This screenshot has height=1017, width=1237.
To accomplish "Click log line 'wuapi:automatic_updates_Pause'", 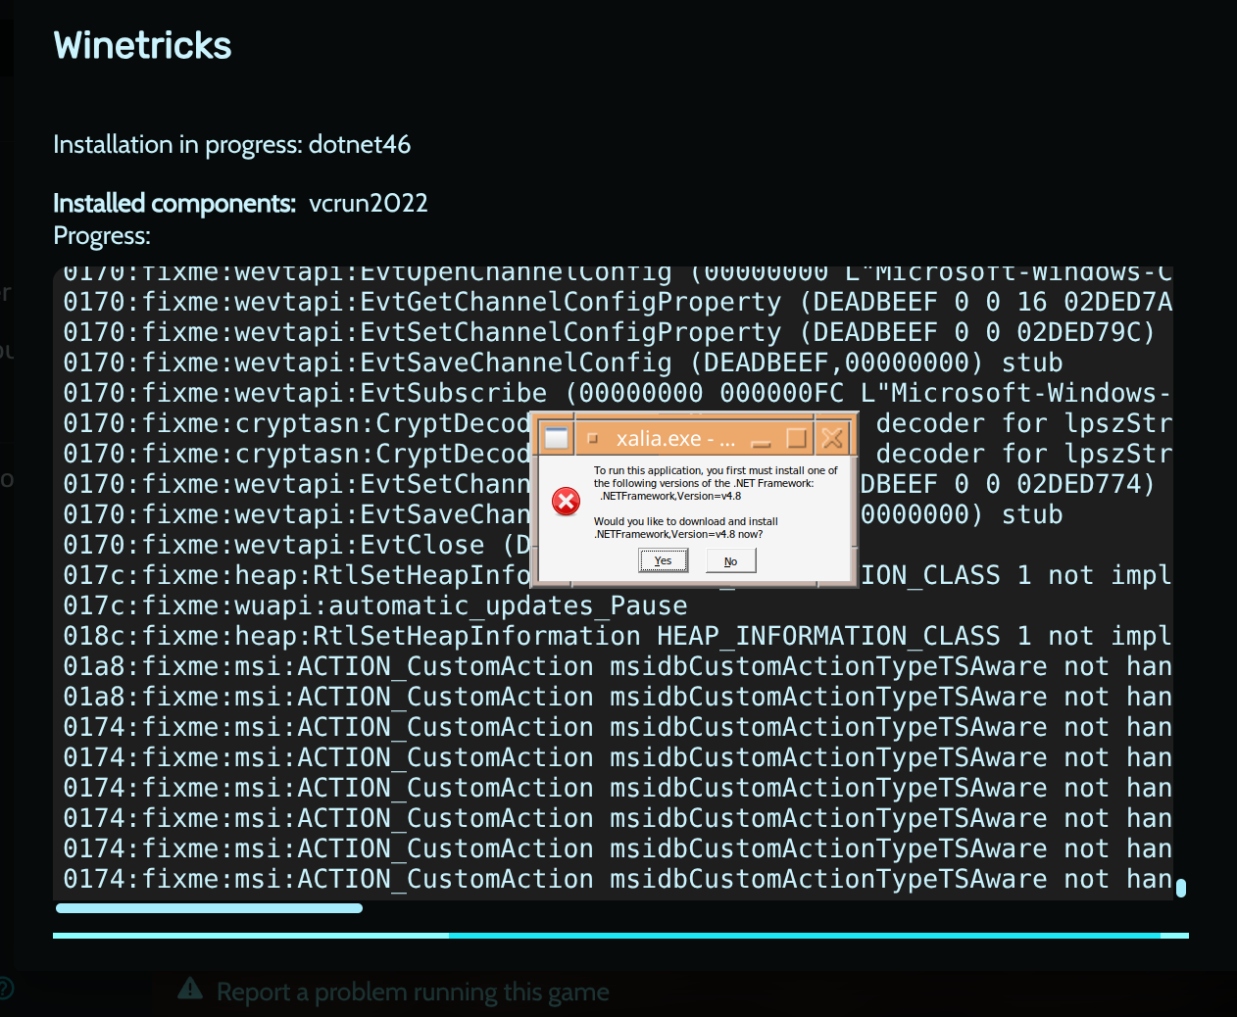I will coord(375,605).
